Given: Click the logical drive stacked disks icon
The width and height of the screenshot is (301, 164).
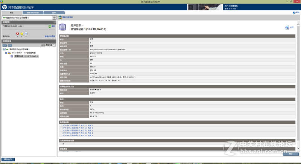Looking at the screenshot, I should [63, 27].
